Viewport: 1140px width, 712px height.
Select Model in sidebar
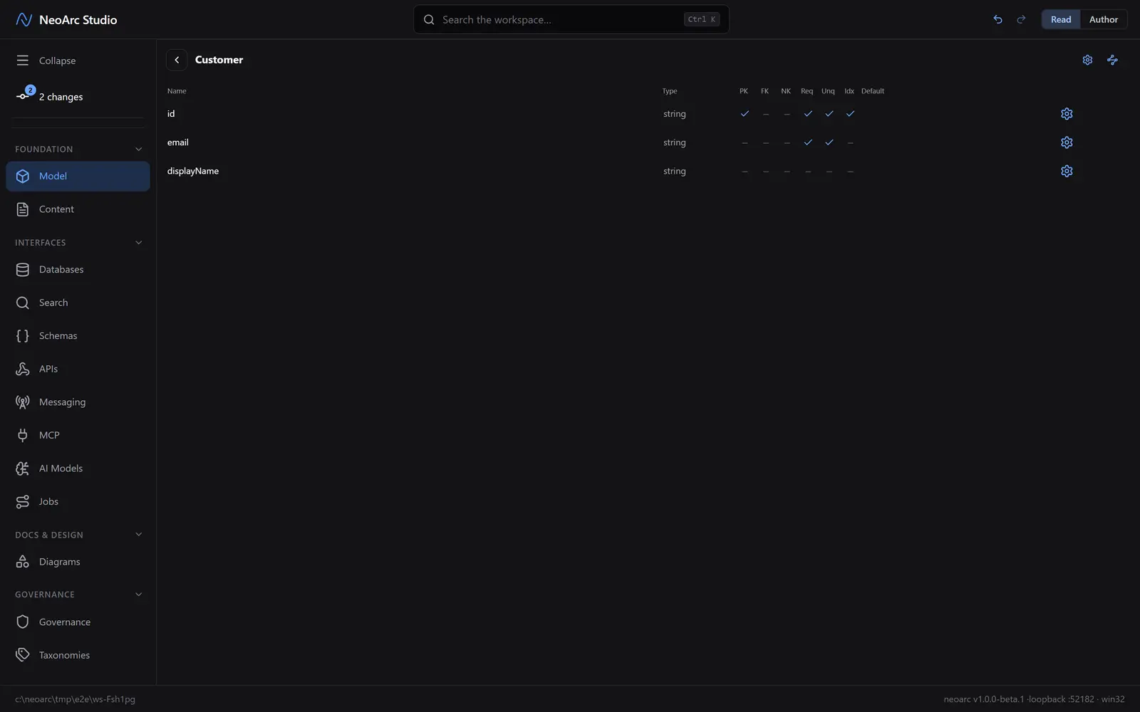coord(78,176)
